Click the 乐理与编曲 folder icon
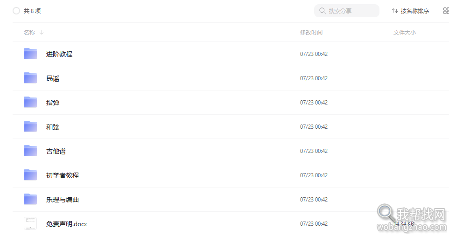This screenshot has height=236, width=449. 30,199
